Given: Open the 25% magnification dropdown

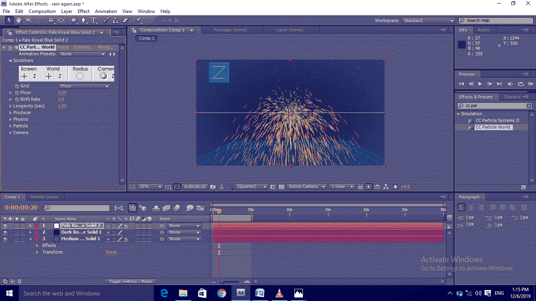Looking at the screenshot, I should (x=150, y=187).
